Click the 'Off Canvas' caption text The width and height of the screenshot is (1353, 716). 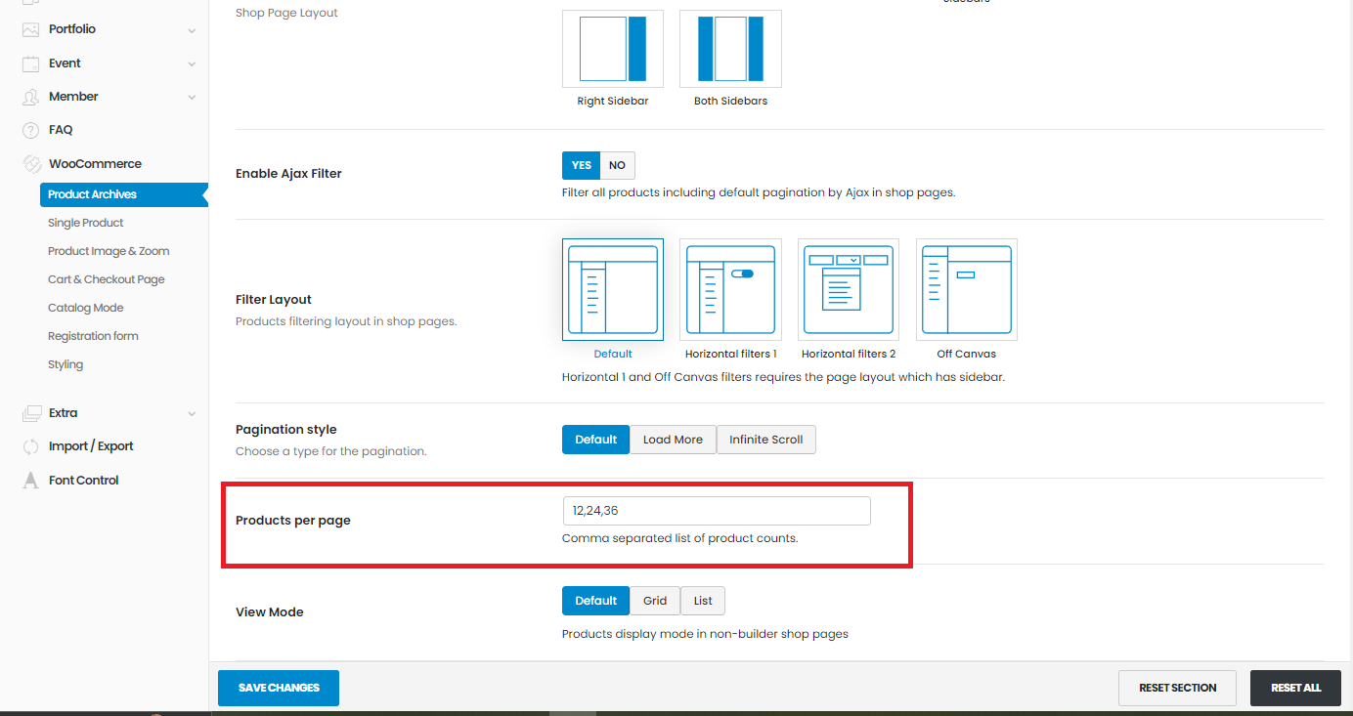(967, 355)
